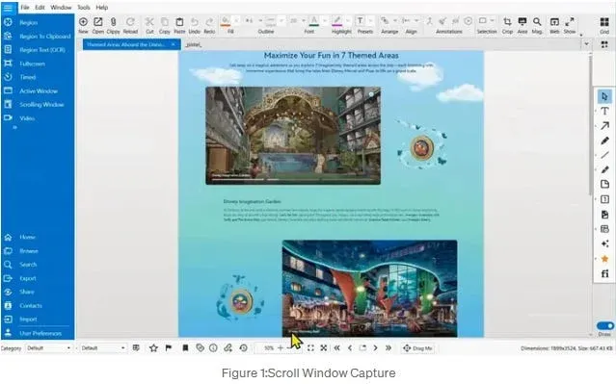Select the arrow drawing tool
Screen dimensions: 616x384
coord(604,126)
